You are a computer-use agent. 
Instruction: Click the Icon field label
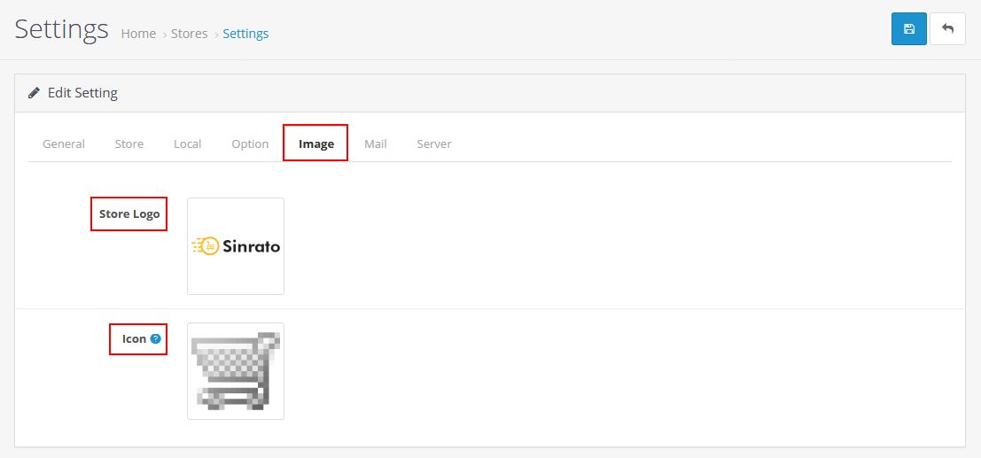point(134,338)
